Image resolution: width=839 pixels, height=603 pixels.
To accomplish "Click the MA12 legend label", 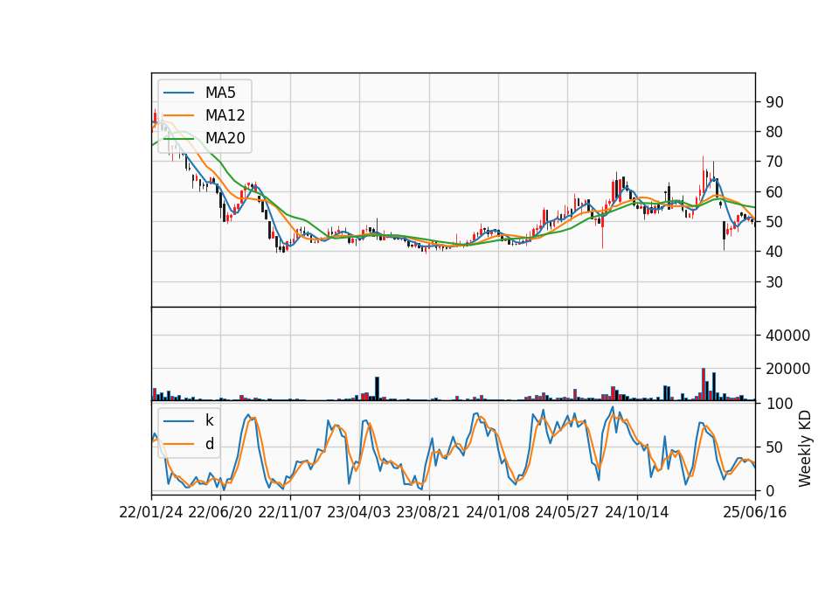I will pyautogui.click(x=225, y=115).
